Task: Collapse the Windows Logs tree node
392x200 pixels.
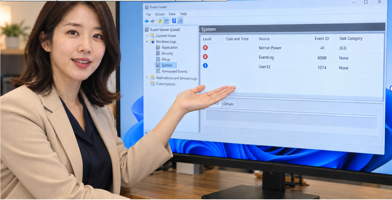Action: click(147, 41)
